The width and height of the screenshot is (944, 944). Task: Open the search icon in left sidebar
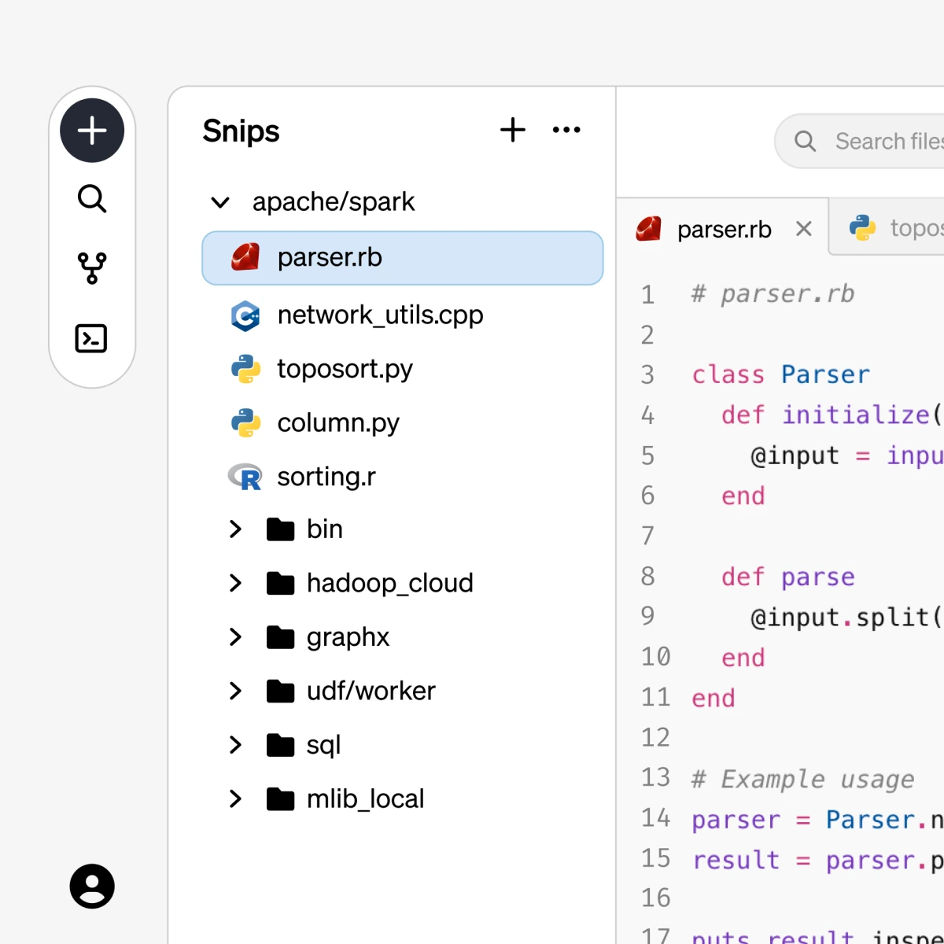click(92, 199)
